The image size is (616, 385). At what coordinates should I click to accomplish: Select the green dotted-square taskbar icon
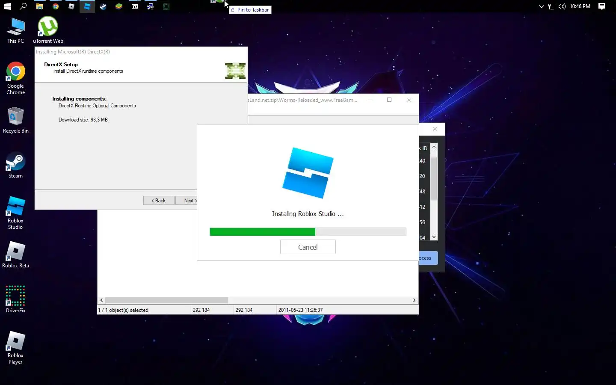point(166,6)
